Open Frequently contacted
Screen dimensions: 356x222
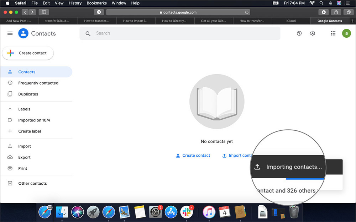tap(38, 83)
